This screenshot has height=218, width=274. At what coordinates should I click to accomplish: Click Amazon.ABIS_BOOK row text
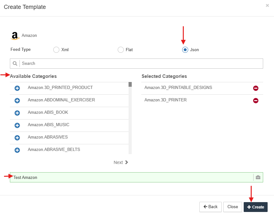48,112
